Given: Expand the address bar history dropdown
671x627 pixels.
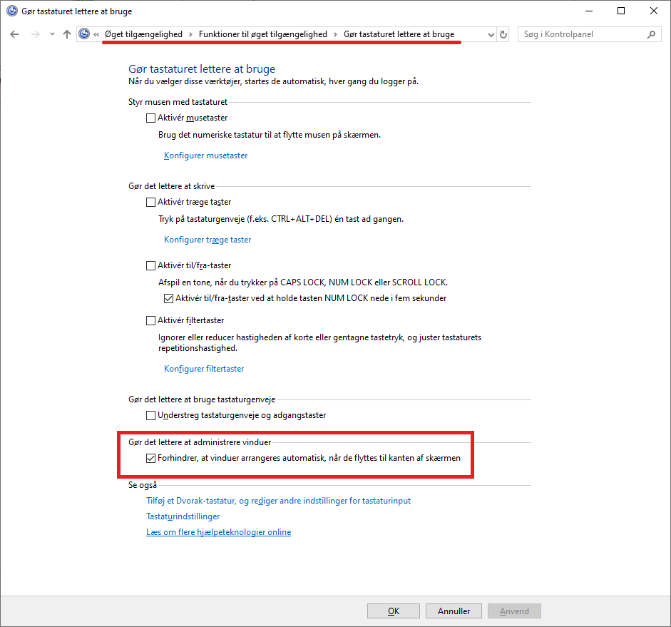Looking at the screenshot, I should click(490, 34).
